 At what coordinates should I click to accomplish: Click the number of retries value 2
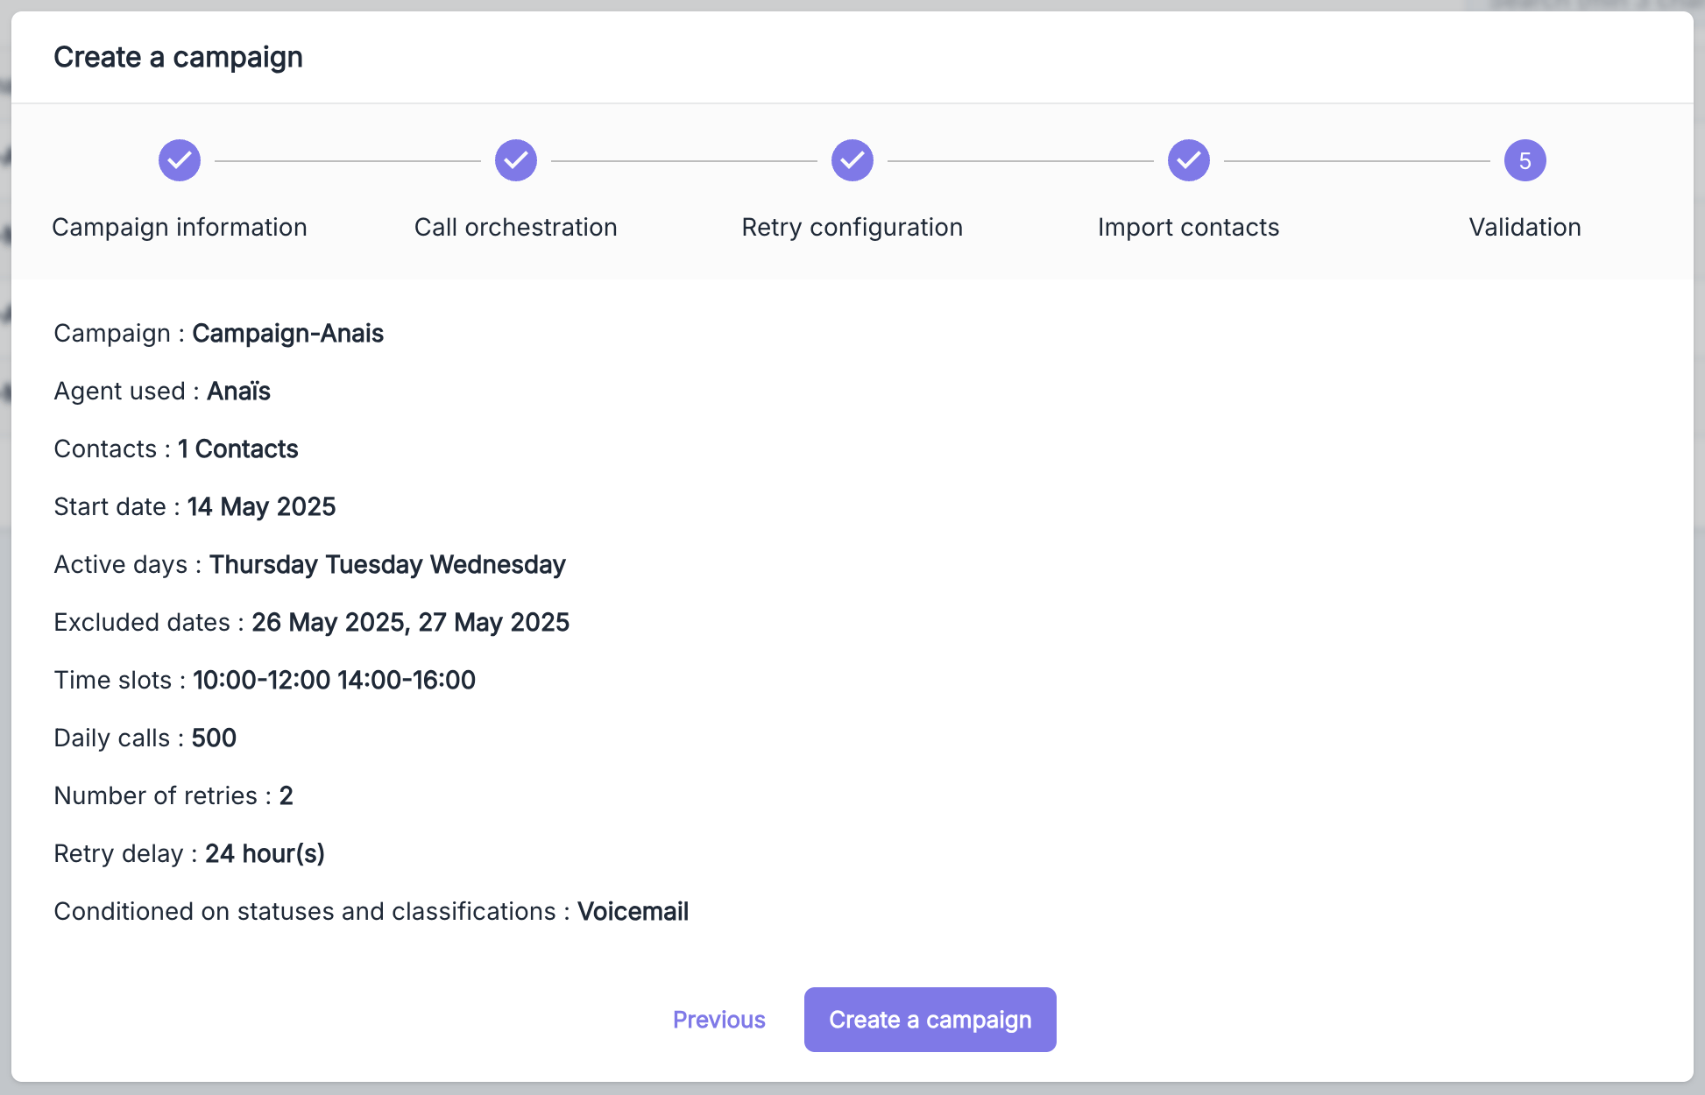pos(287,795)
